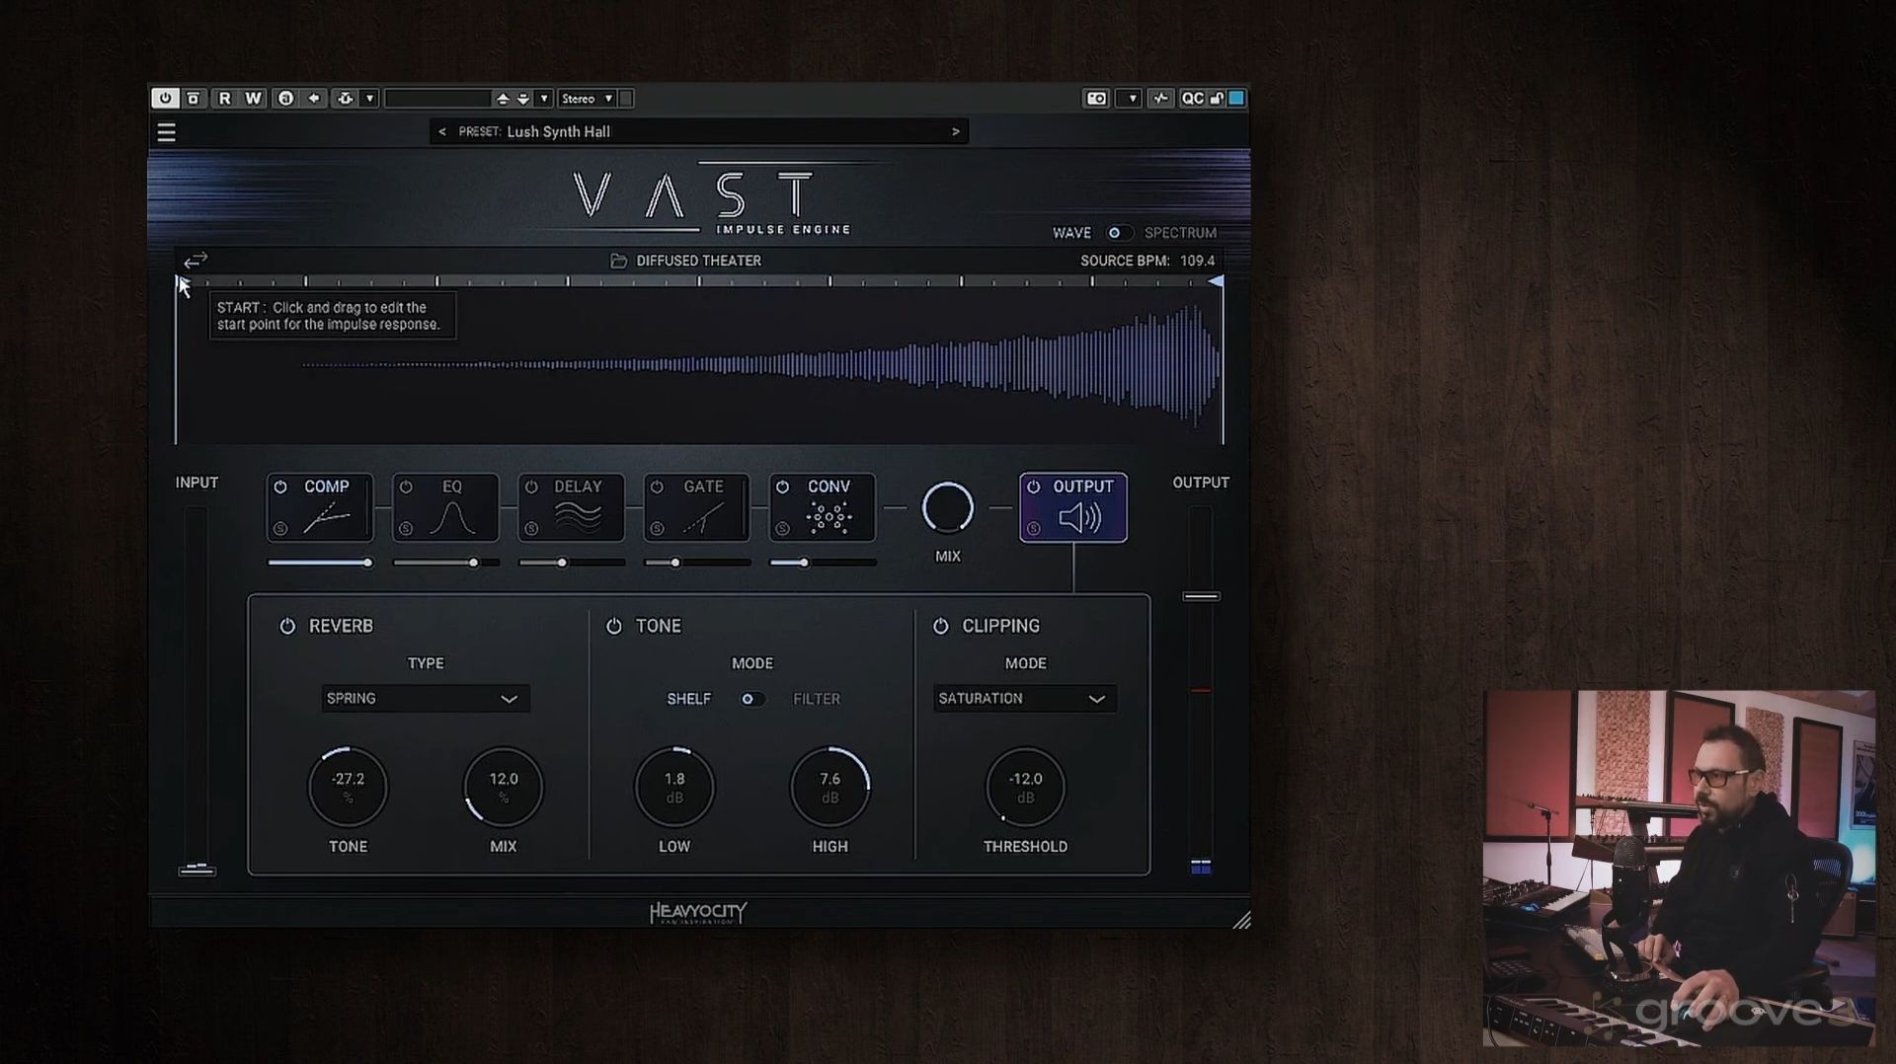Open the host preset list dropdown arrow
Screen dimensions: 1896x1064
(x=544, y=98)
